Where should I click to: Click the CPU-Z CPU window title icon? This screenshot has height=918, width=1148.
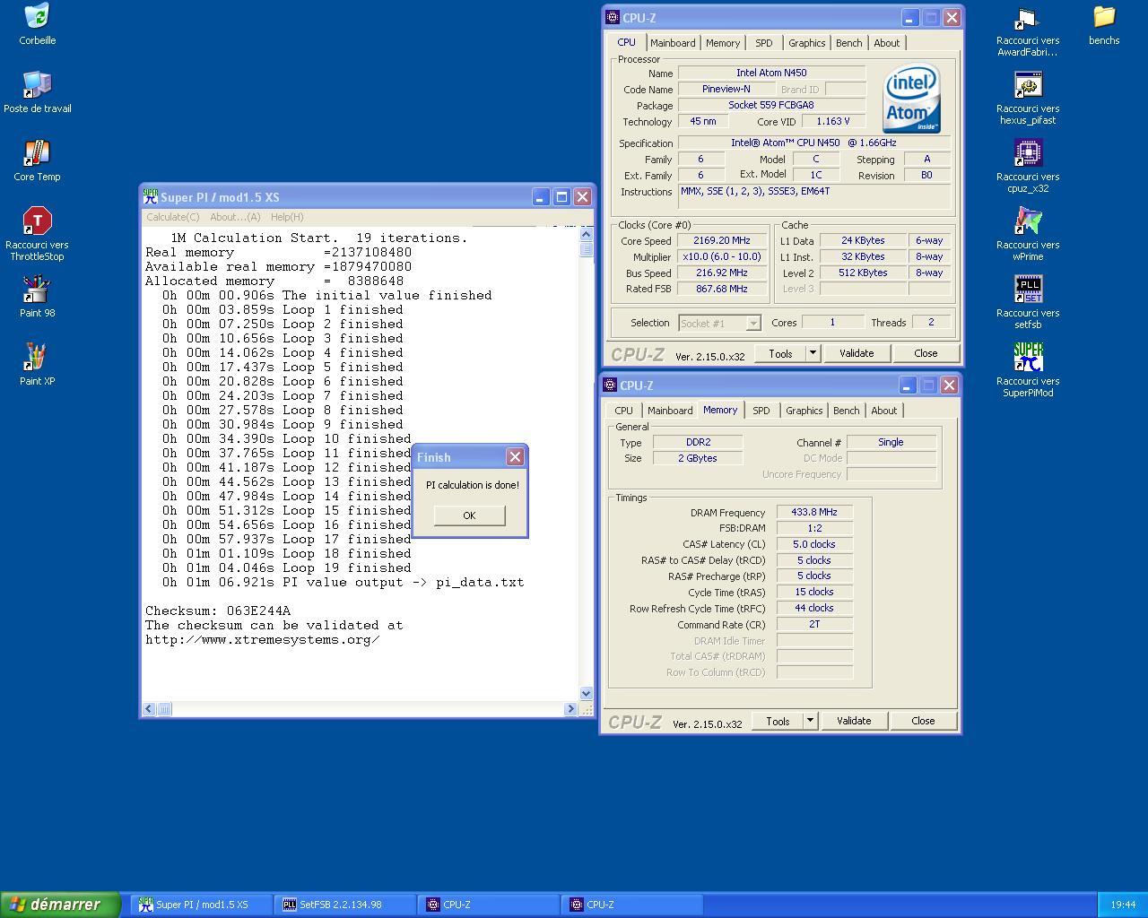613,17
